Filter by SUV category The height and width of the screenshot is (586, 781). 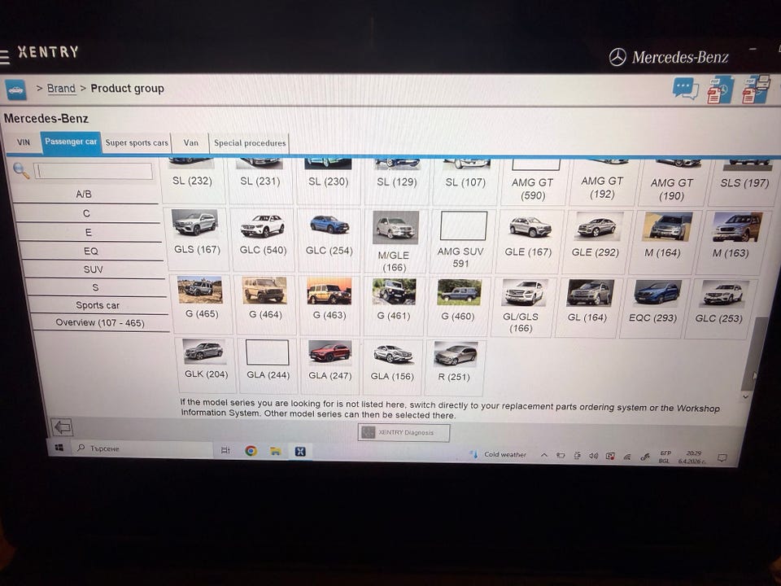point(93,269)
